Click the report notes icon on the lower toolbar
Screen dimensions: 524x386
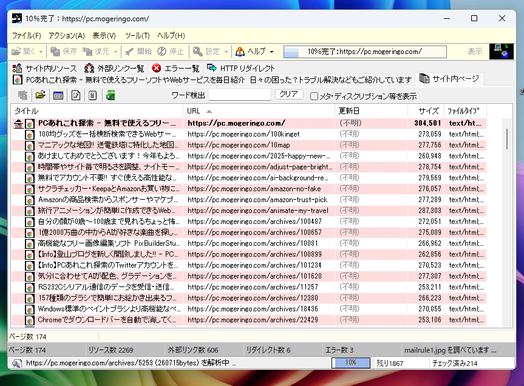pos(92,95)
